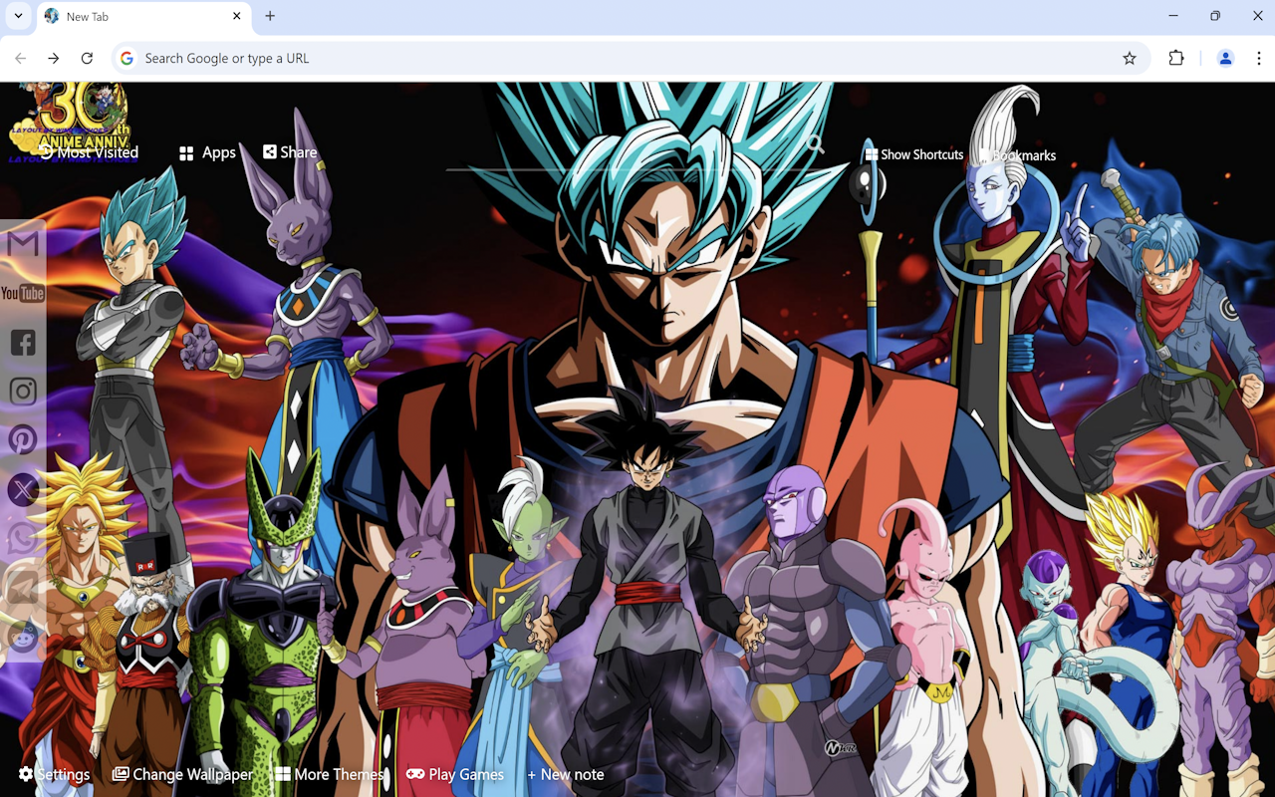Open the Share options

point(289,151)
